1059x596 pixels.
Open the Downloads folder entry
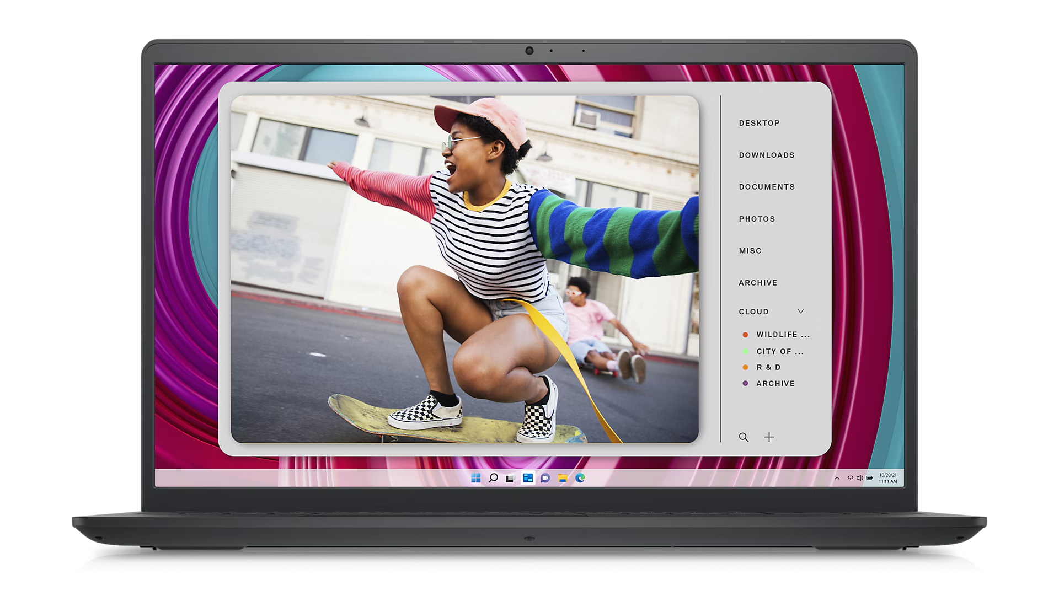tap(767, 155)
